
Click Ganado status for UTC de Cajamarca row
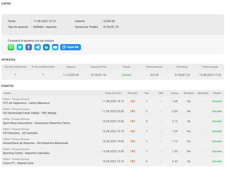point(217,101)
